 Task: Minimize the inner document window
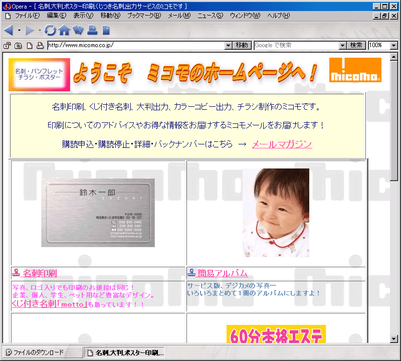coord(376,16)
